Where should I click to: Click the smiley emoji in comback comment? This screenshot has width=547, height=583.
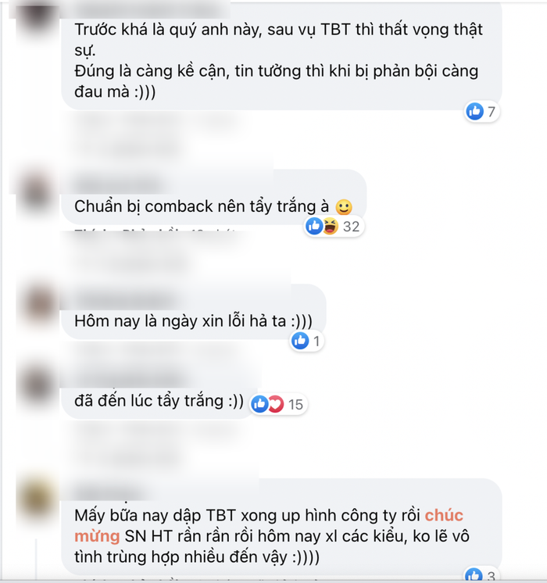tap(344, 207)
